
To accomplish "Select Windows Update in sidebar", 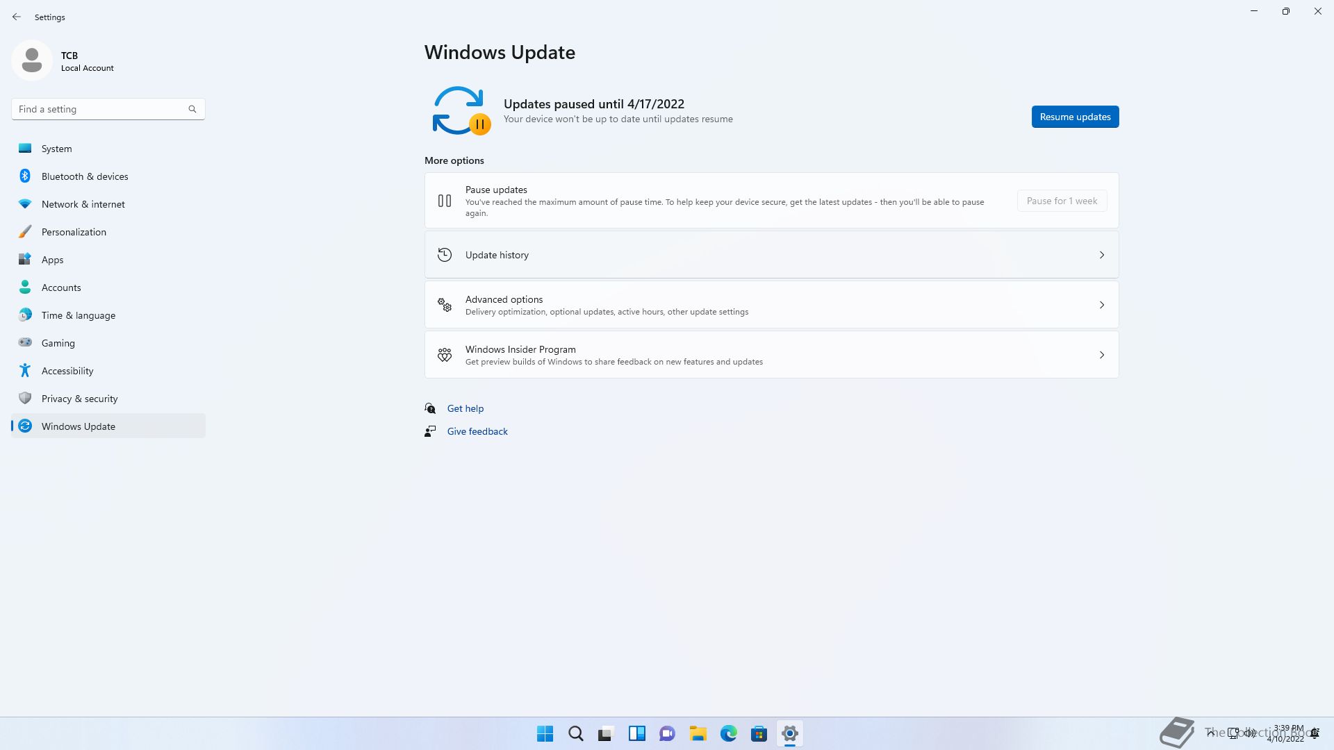I will (108, 426).
